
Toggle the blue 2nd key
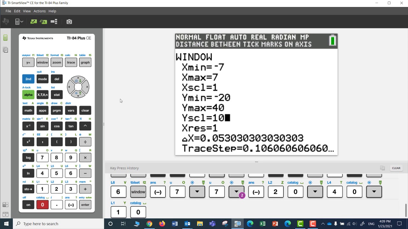tap(28, 79)
